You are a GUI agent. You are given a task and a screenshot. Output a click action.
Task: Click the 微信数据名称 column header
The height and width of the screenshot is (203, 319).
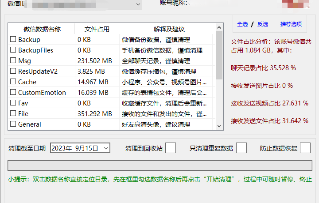[x=42, y=29]
